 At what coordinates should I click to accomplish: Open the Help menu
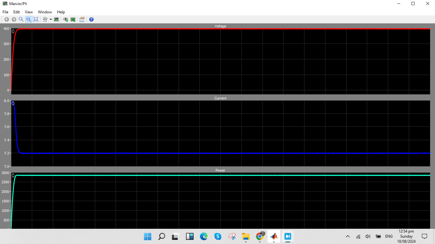pos(61,12)
